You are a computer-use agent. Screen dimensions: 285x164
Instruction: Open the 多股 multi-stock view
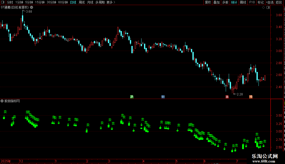225,2
